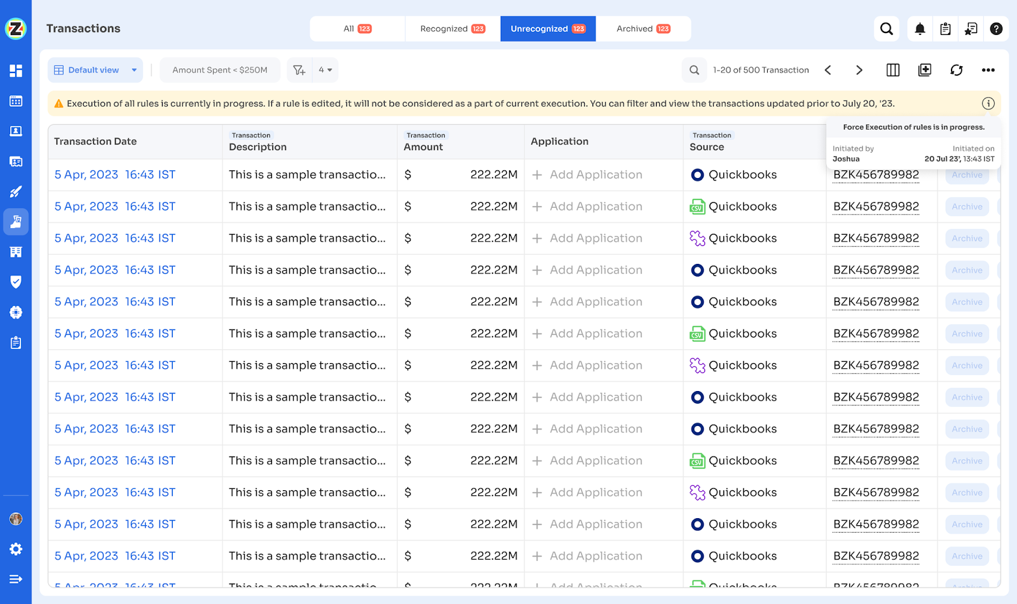Open the Default view dropdown
This screenshot has width=1017, height=604.
[x=95, y=70]
